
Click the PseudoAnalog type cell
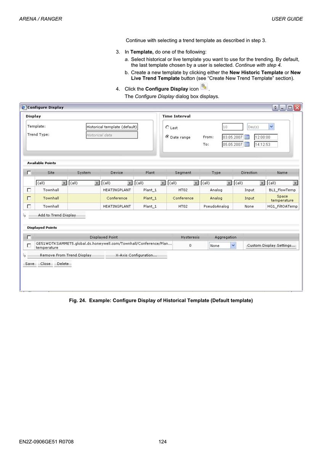(x=216, y=206)
